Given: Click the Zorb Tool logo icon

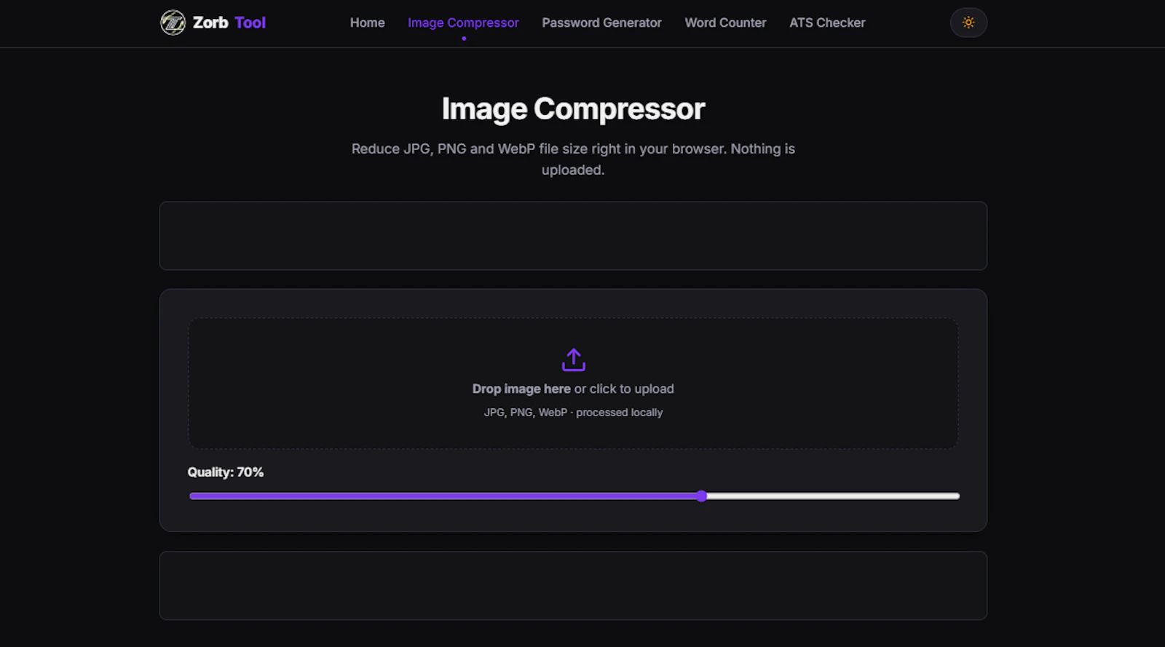Looking at the screenshot, I should pyautogui.click(x=173, y=23).
